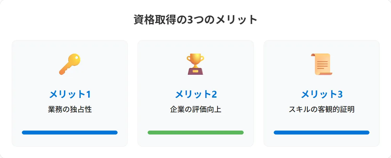The height and width of the screenshot is (158, 391).
Task: Click the trophy icon in the middle card
Action: coord(195,64)
